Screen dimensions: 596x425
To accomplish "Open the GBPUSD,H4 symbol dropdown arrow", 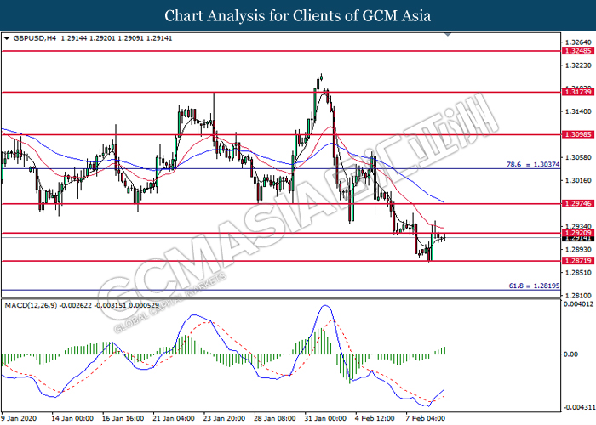I will click(7, 38).
